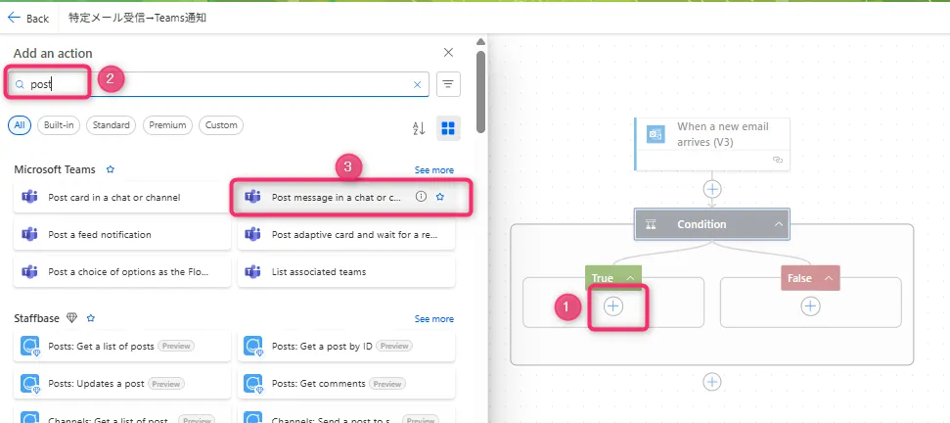The height and width of the screenshot is (423, 950).
Task: Clear the search field with X
Action: [x=417, y=85]
